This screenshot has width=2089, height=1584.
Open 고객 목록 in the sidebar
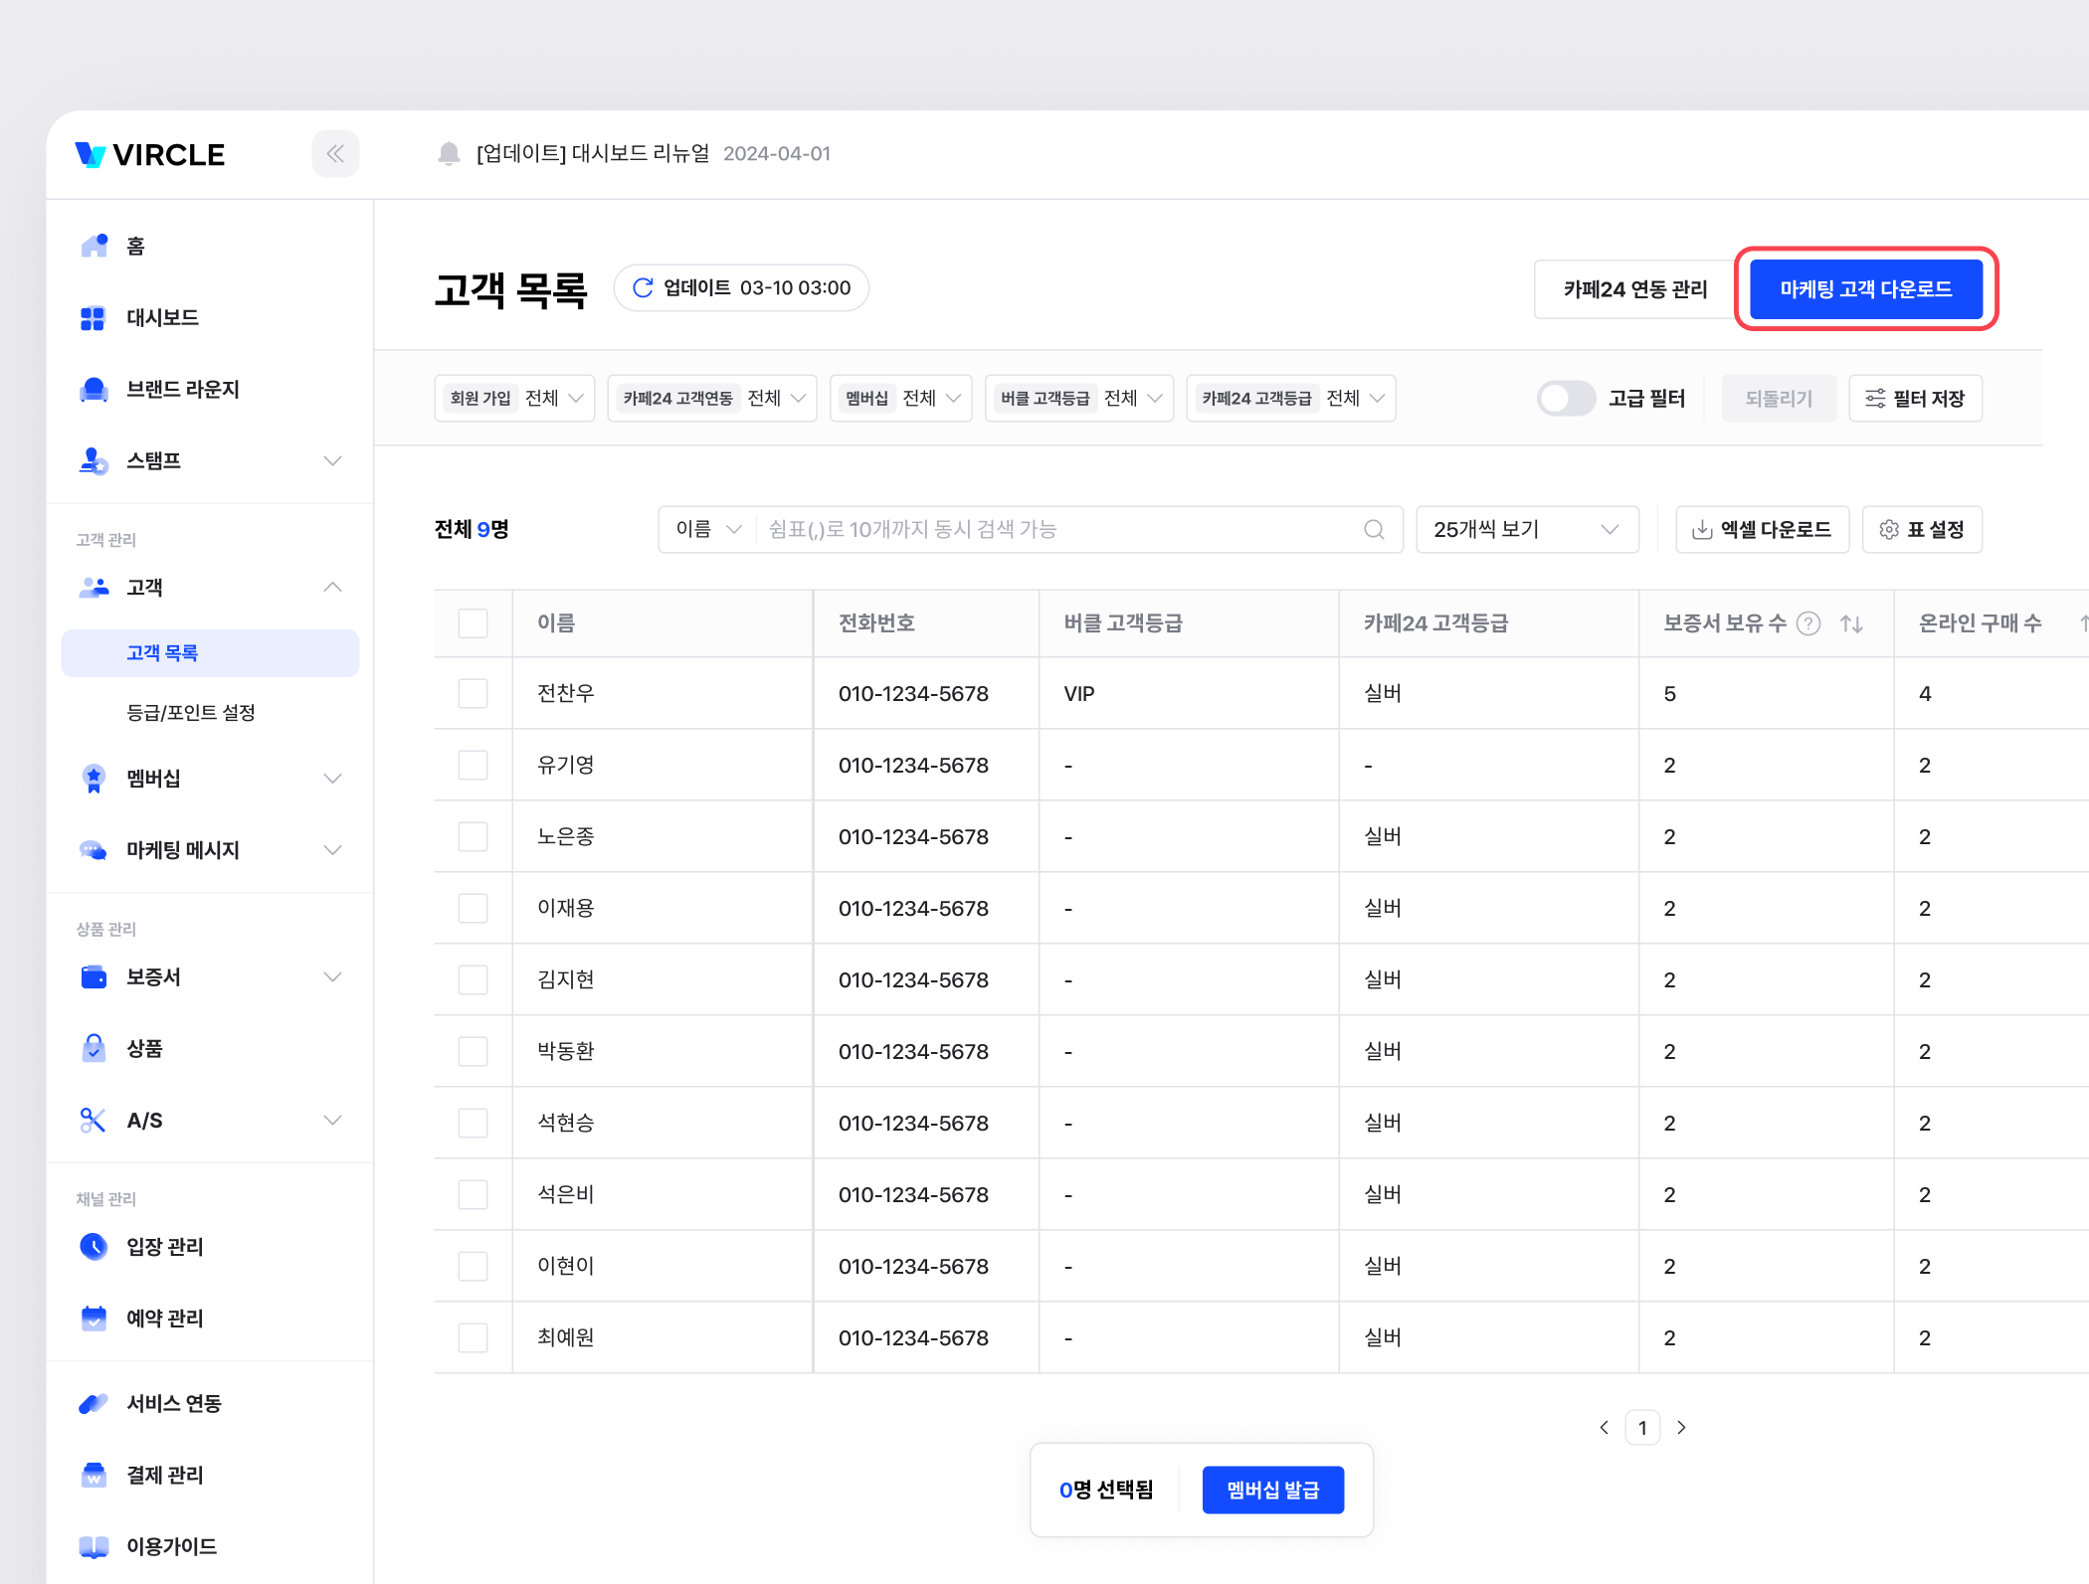pyautogui.click(x=210, y=653)
